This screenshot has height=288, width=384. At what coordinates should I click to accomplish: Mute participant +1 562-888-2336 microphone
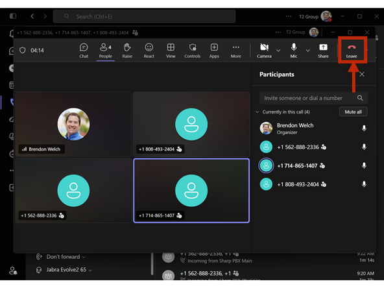[364, 147]
